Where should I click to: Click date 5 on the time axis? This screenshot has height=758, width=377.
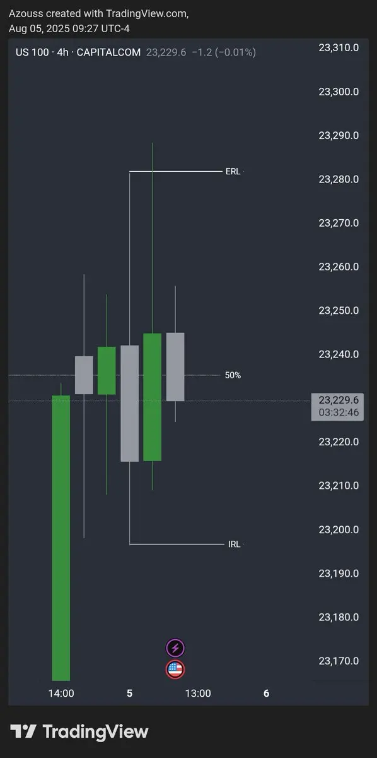pyautogui.click(x=129, y=693)
